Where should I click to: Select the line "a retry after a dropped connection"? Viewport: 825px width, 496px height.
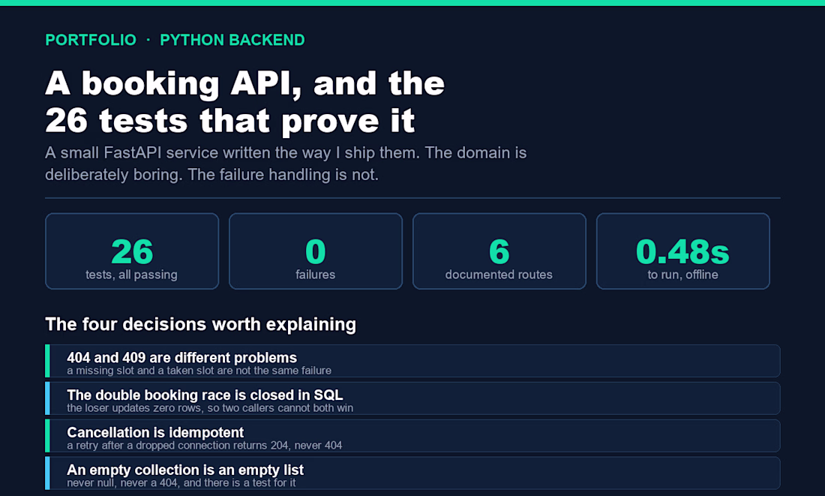tap(205, 446)
